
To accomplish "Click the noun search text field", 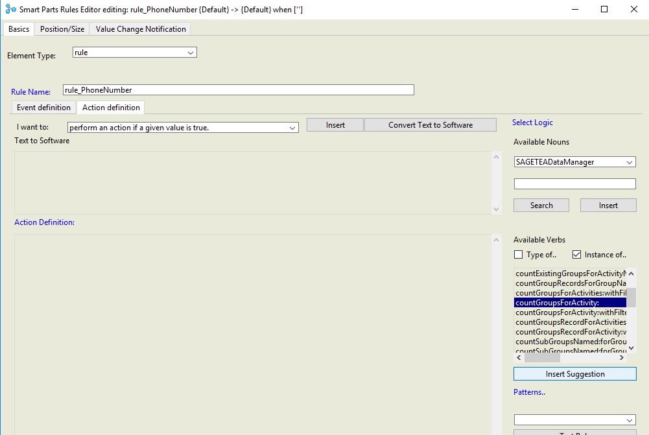I will click(x=574, y=183).
